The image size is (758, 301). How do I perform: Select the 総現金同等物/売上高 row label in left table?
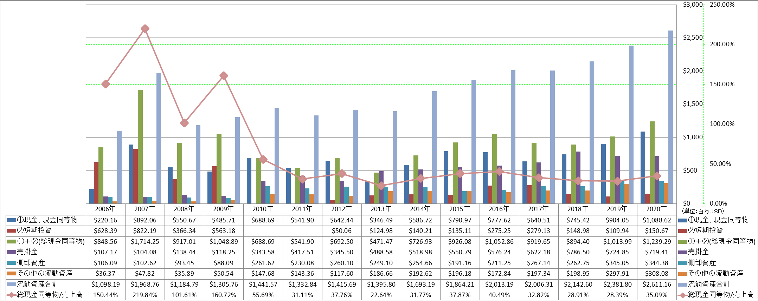click(50, 295)
